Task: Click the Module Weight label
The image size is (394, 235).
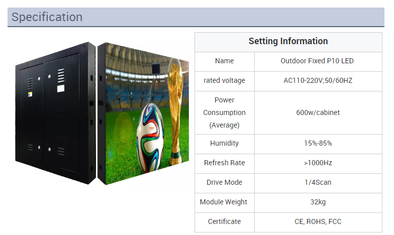Action: click(x=224, y=202)
